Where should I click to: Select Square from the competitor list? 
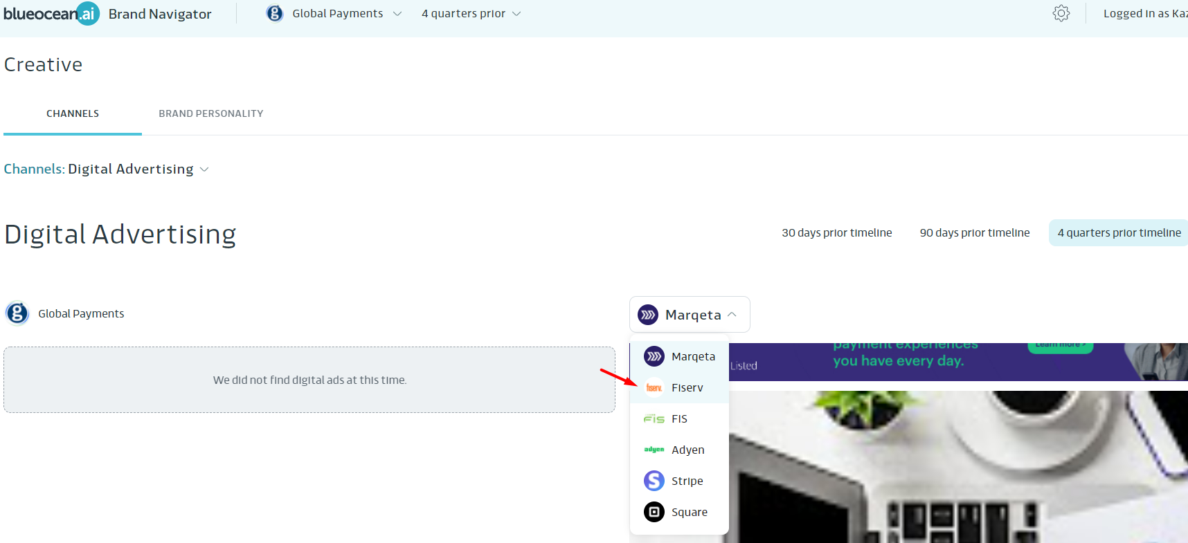coord(679,512)
